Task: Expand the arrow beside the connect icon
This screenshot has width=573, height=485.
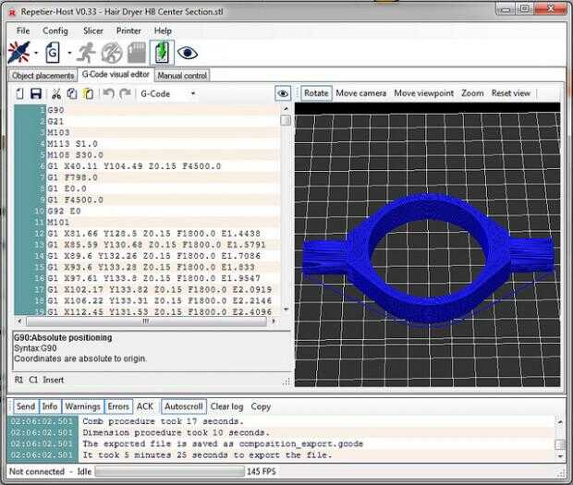Action: pos(35,53)
